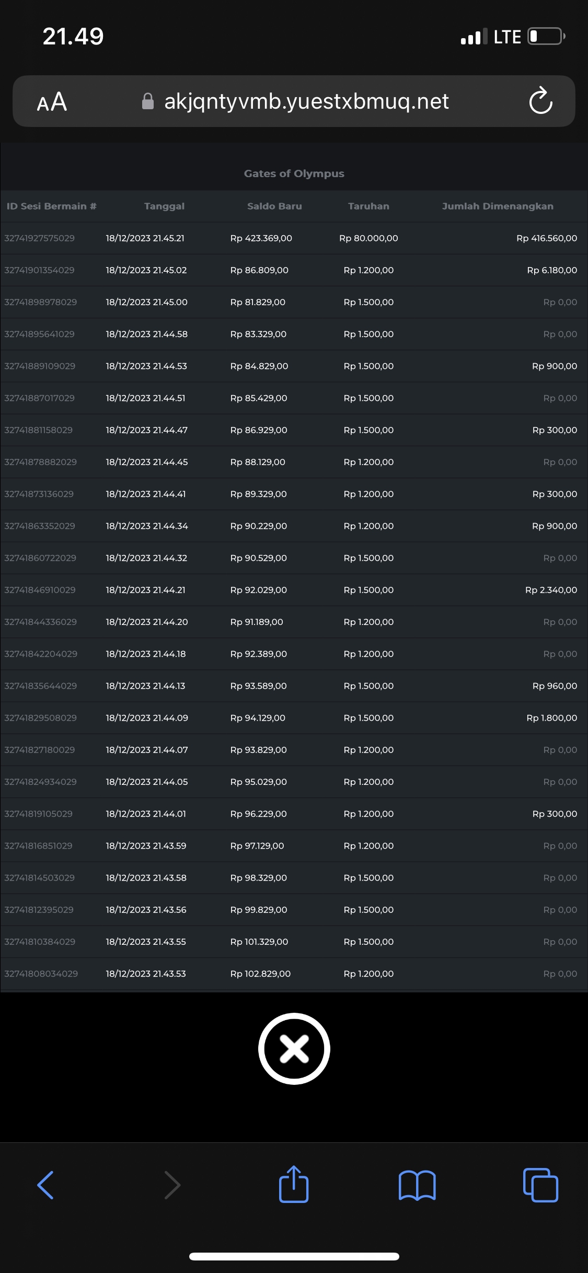Tap the padlock security icon
Viewport: 588px width, 1273px height.
click(x=148, y=101)
